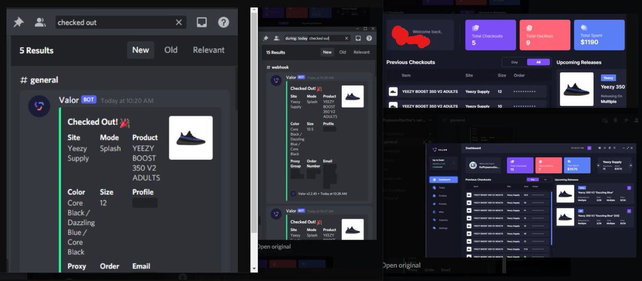Select the Total Spent $3570 card
The height and width of the screenshot is (281, 642).
(577, 165)
